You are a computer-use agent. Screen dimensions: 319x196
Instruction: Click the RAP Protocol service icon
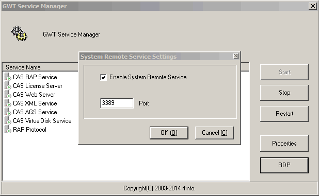[8, 129]
